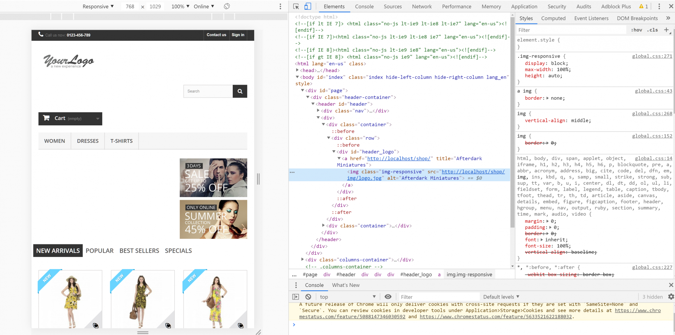Click the Contact us link
This screenshot has width=675, height=335.
[216, 35]
